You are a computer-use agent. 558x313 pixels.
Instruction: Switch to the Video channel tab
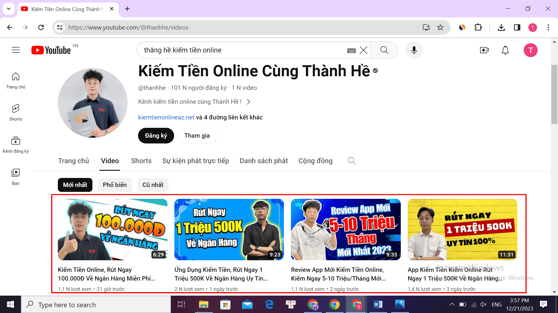tap(110, 161)
